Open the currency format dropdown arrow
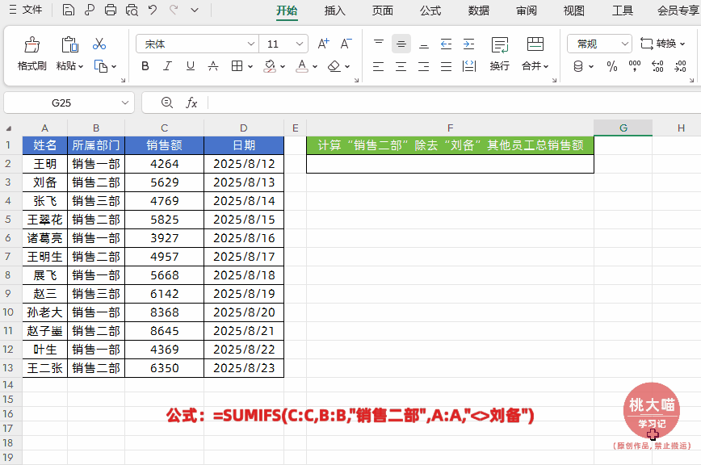This screenshot has height=465, width=701. 591,66
